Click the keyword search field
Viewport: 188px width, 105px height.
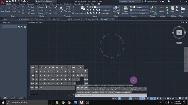[x=130, y=1]
